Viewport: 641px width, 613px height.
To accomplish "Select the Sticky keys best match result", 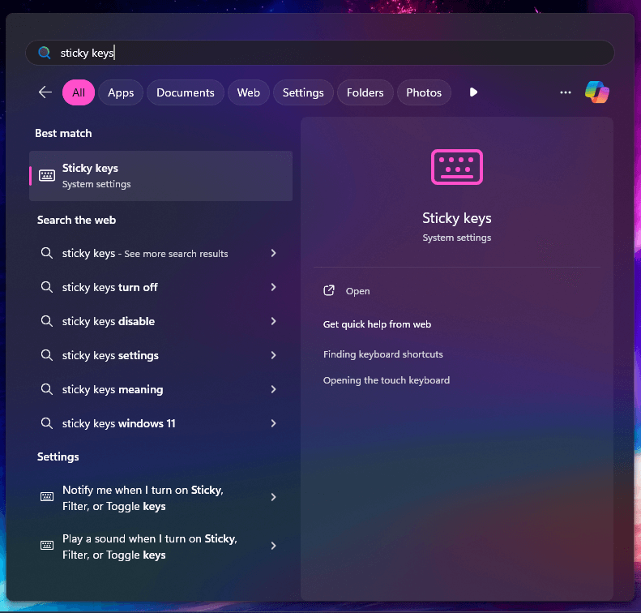I will (160, 176).
